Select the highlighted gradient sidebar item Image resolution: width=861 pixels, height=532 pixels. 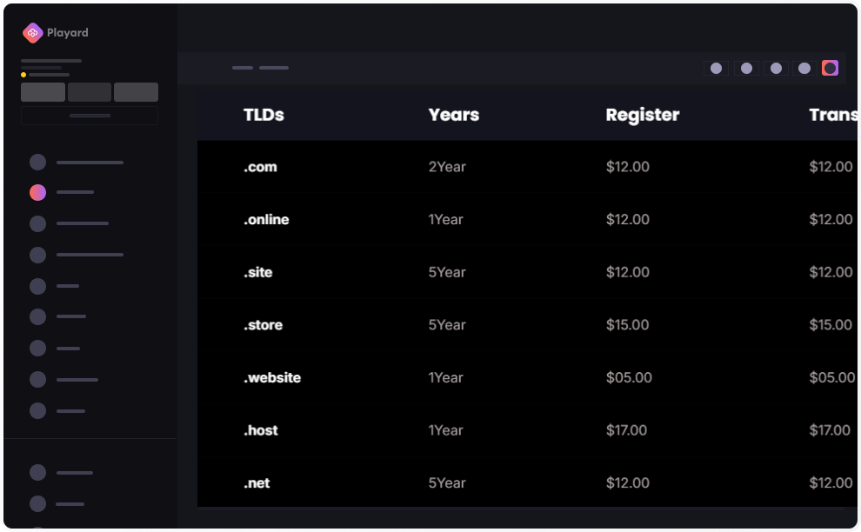click(37, 192)
